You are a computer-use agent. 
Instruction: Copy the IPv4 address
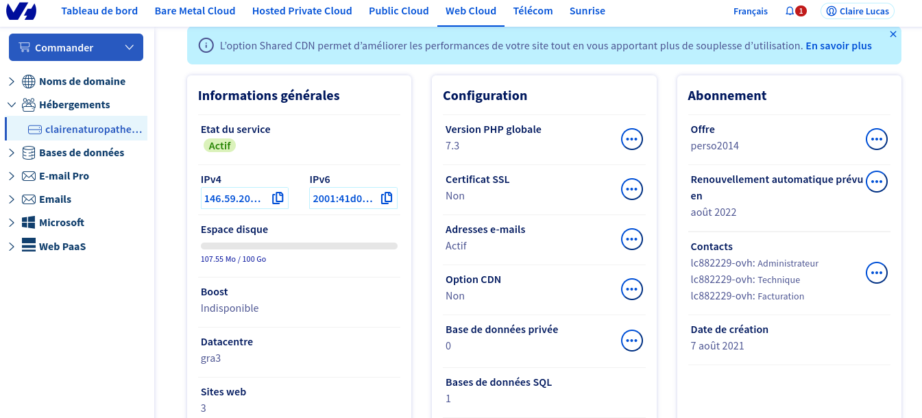pos(278,198)
